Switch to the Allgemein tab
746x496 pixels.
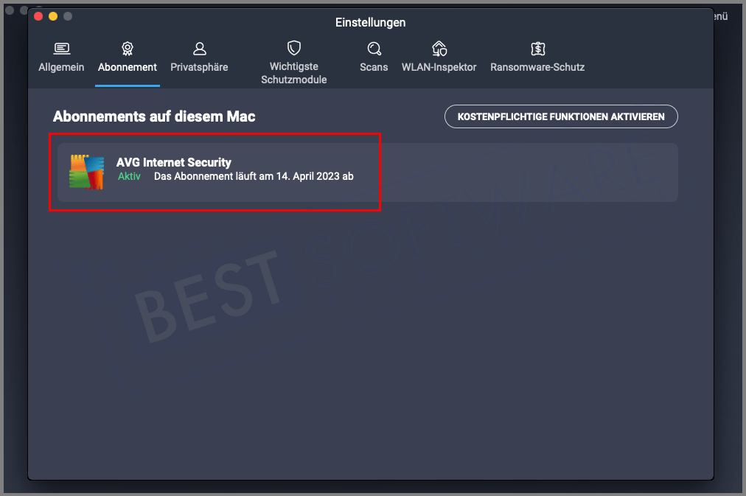(x=61, y=57)
